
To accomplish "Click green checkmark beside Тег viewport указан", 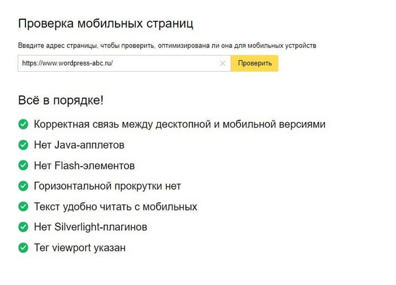I will 23,248.
